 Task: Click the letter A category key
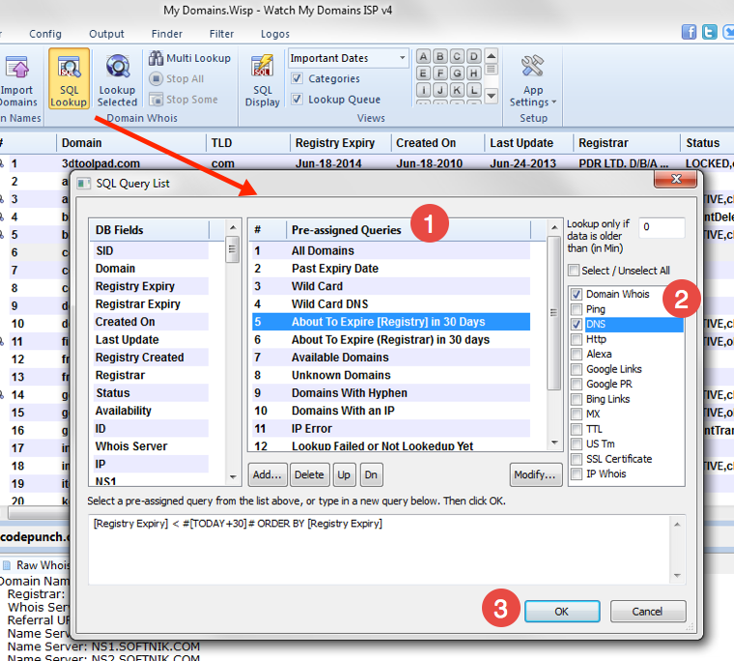tap(423, 57)
